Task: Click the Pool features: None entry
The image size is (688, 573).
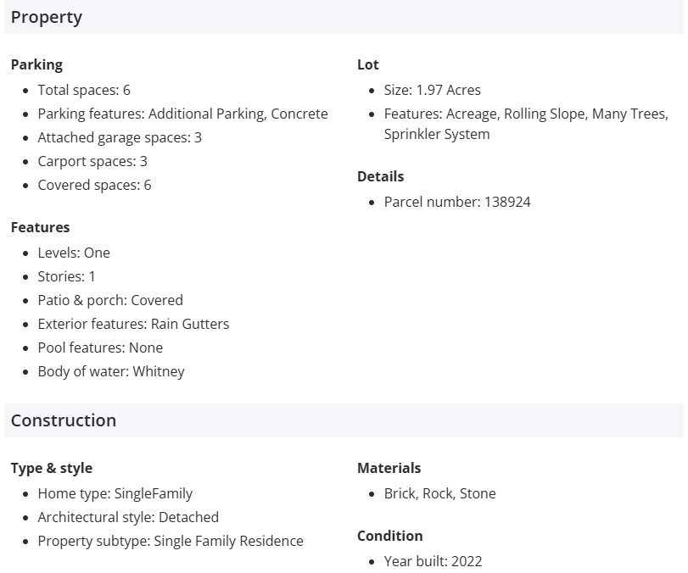Action: (100, 348)
